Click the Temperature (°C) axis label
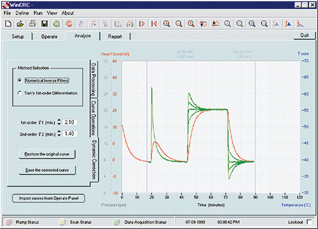Image resolution: width=318 pixels, height=229 pixels. coord(296,205)
